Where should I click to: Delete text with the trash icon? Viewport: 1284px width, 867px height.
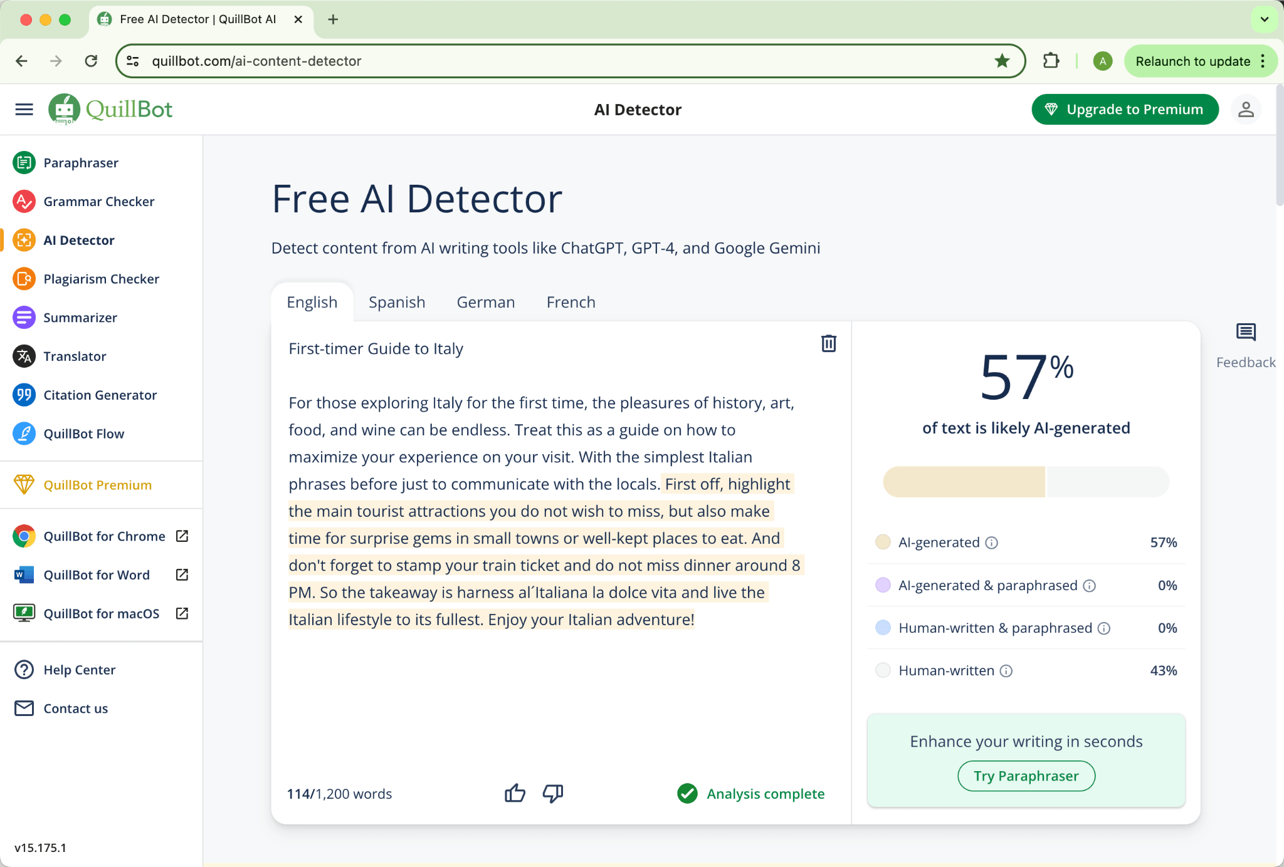pos(828,343)
